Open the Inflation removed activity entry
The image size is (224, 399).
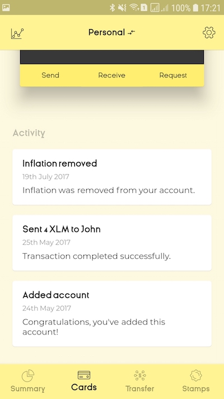112,177
